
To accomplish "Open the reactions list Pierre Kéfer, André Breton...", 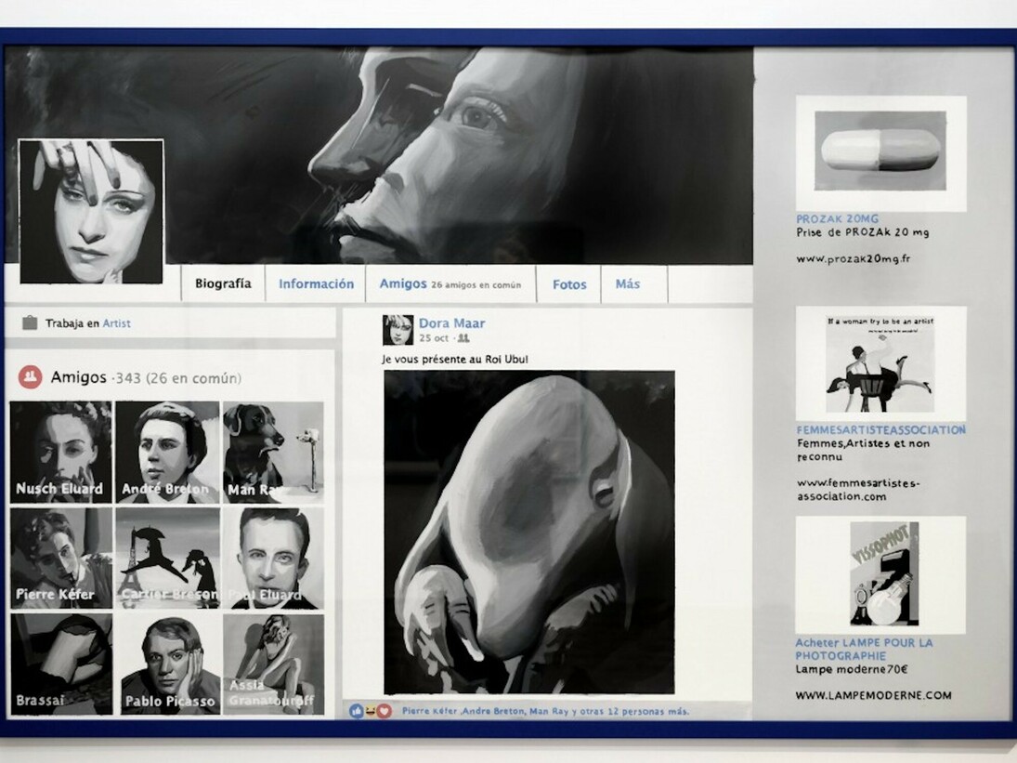I will (x=545, y=711).
